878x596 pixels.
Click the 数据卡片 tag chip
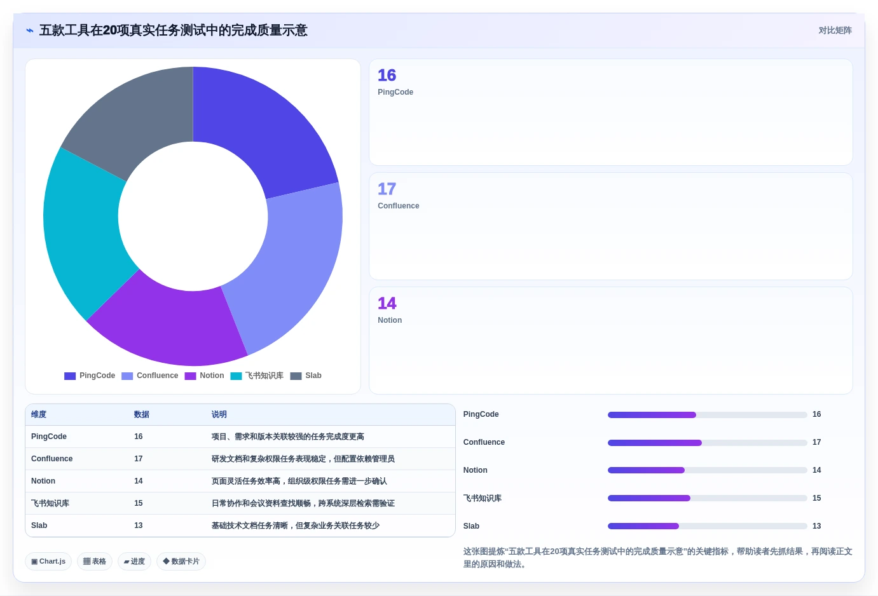coord(181,562)
